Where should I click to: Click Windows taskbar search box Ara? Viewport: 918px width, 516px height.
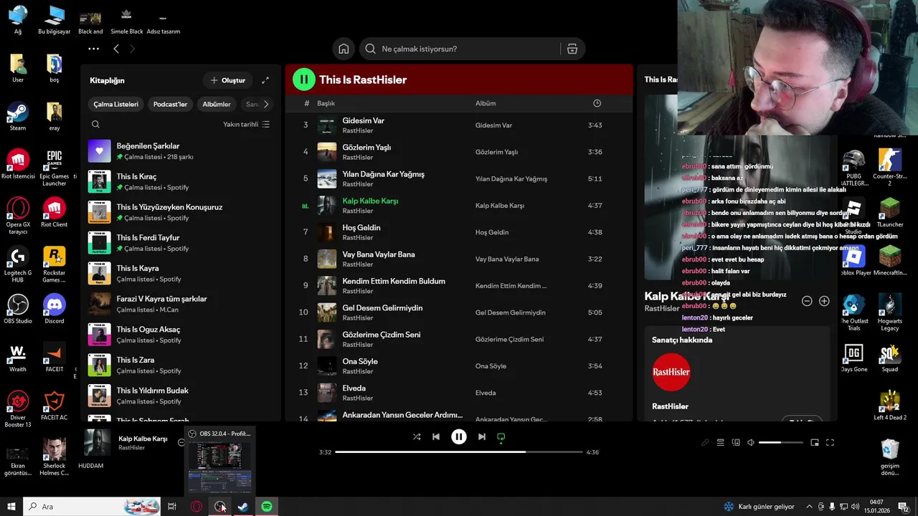coord(92,507)
